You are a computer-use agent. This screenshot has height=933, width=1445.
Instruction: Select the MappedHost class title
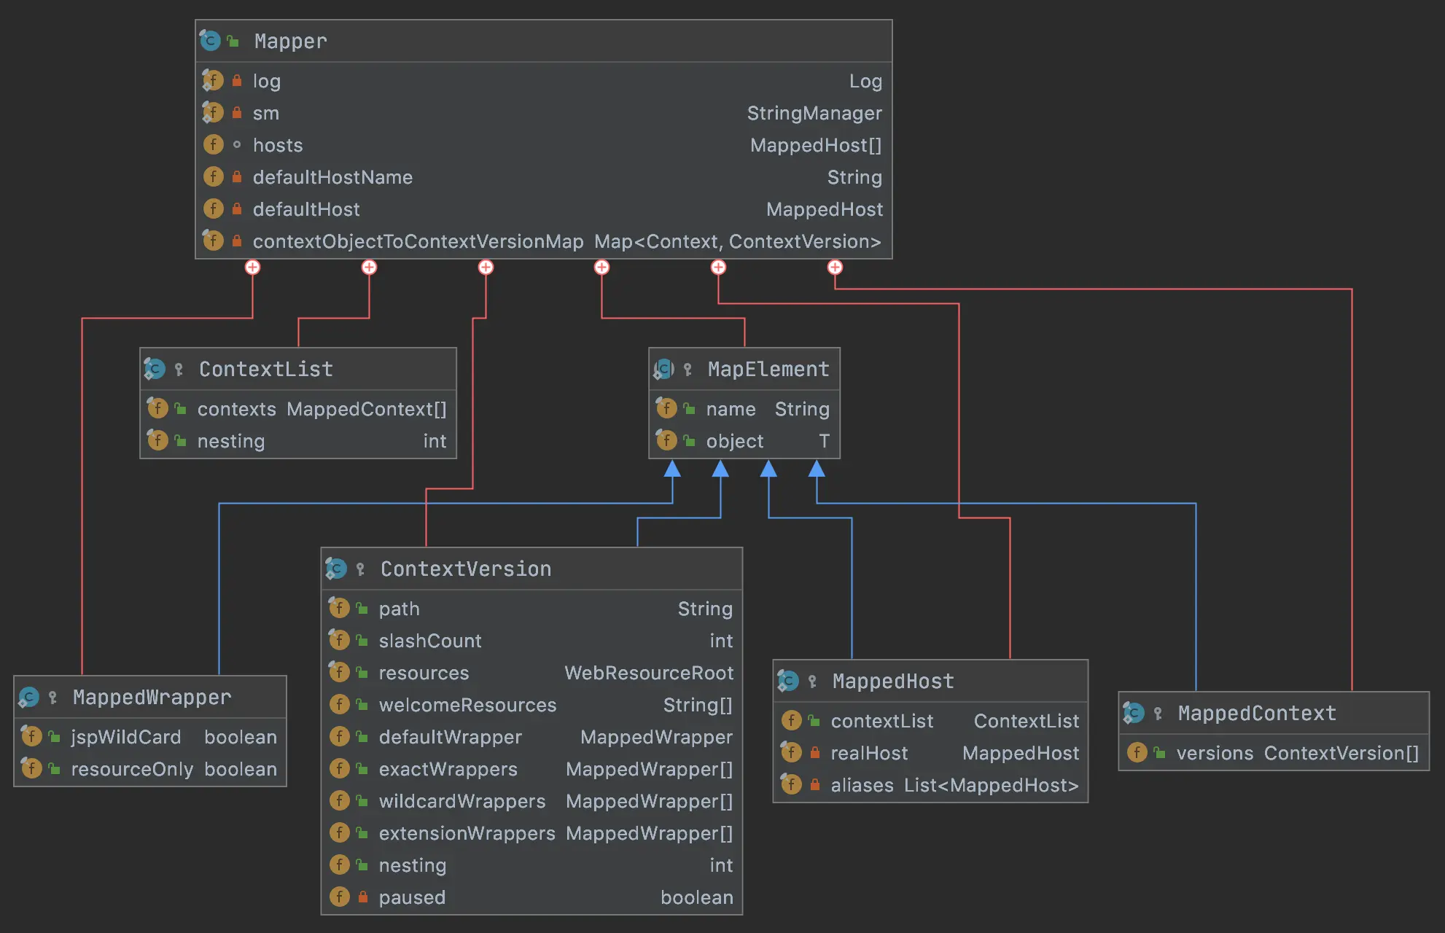click(x=892, y=682)
